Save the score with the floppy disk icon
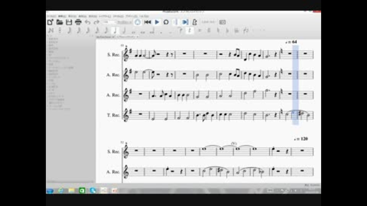 tap(69, 22)
